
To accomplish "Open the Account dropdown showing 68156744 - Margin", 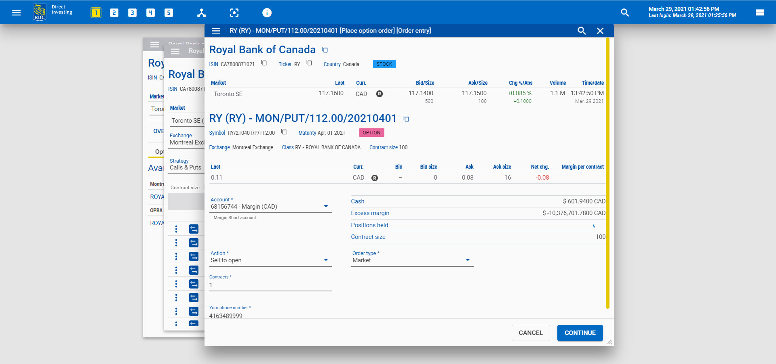I will [326, 206].
